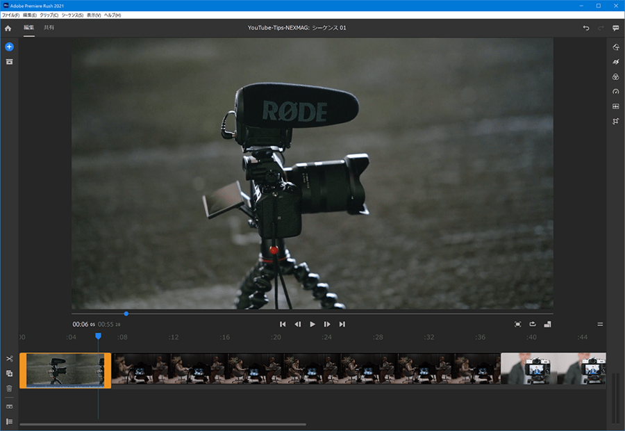Screen dimensions: 625x431
Task: Jump to the previous edit point
Action: [x=283, y=324]
